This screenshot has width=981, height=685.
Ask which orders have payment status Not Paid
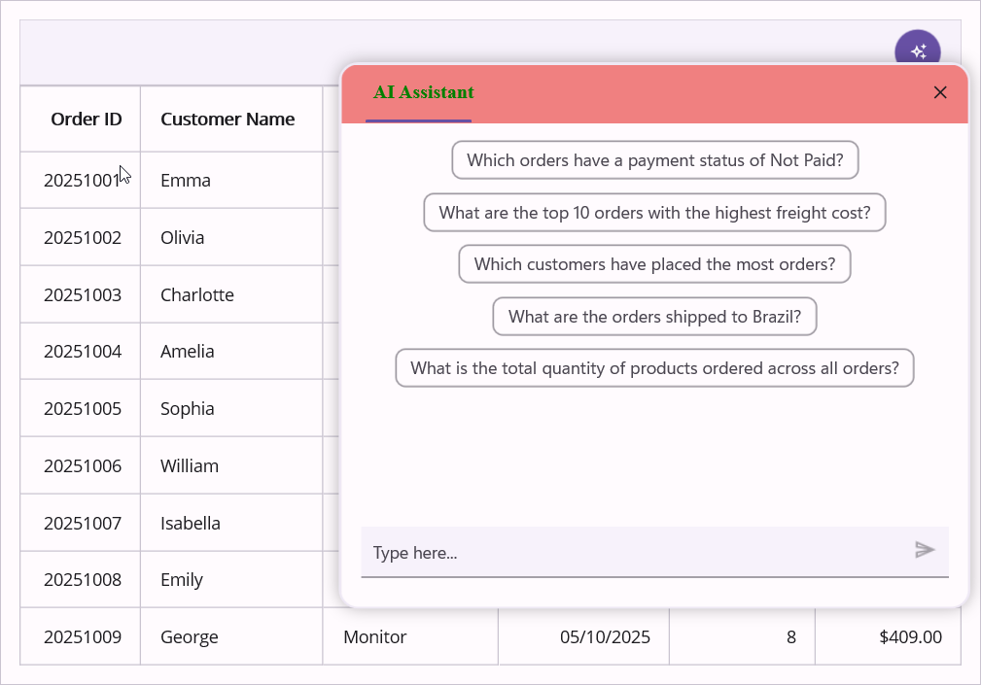tap(654, 159)
